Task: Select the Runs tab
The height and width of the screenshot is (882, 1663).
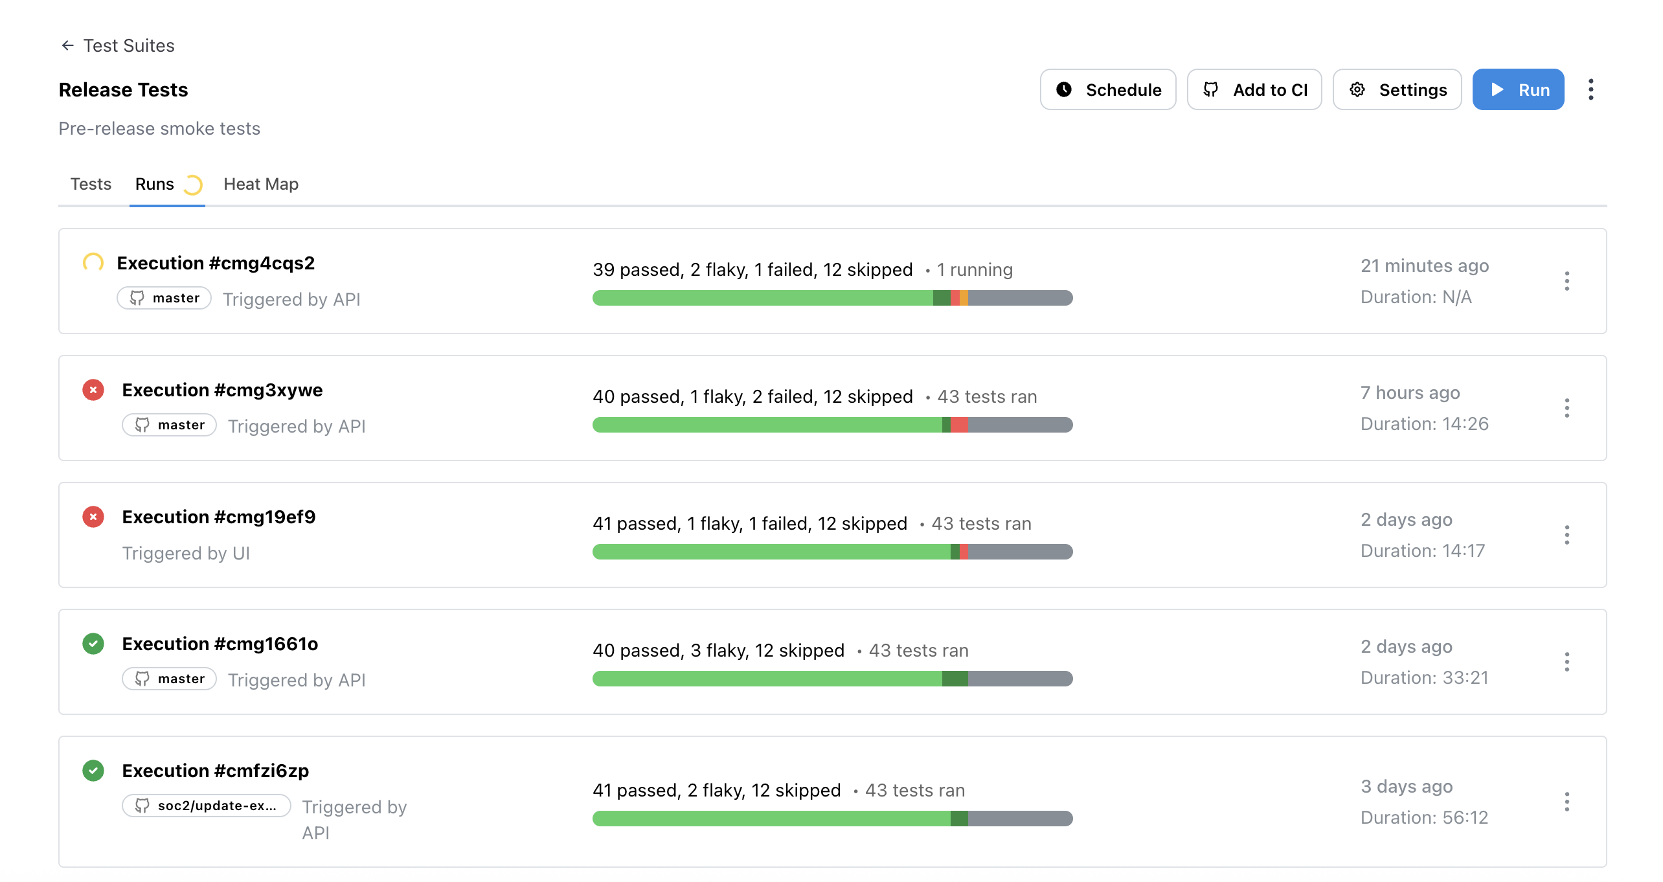Action: click(155, 184)
